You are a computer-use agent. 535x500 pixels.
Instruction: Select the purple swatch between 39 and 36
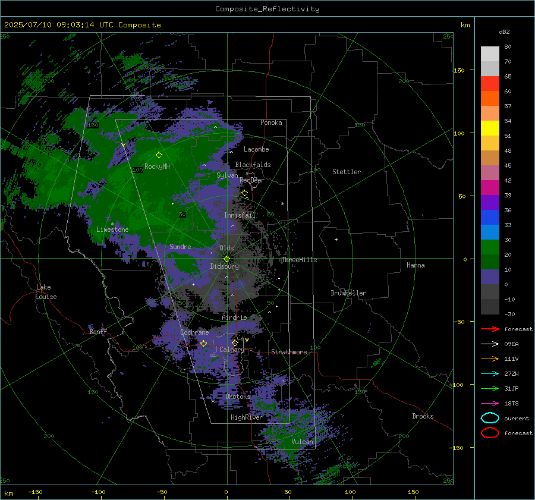click(490, 202)
